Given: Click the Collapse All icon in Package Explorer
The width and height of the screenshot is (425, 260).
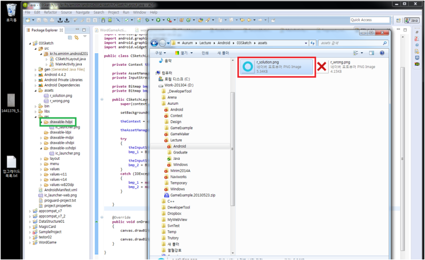Looking at the screenshot, I should (70, 38).
